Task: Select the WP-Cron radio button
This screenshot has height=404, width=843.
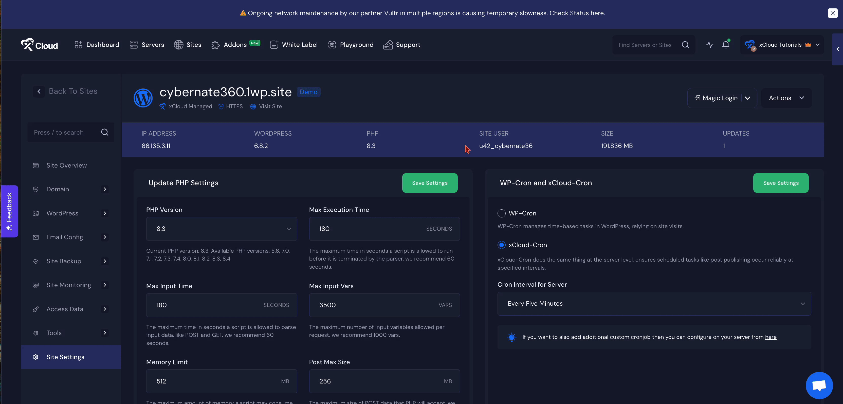Action: (501, 213)
